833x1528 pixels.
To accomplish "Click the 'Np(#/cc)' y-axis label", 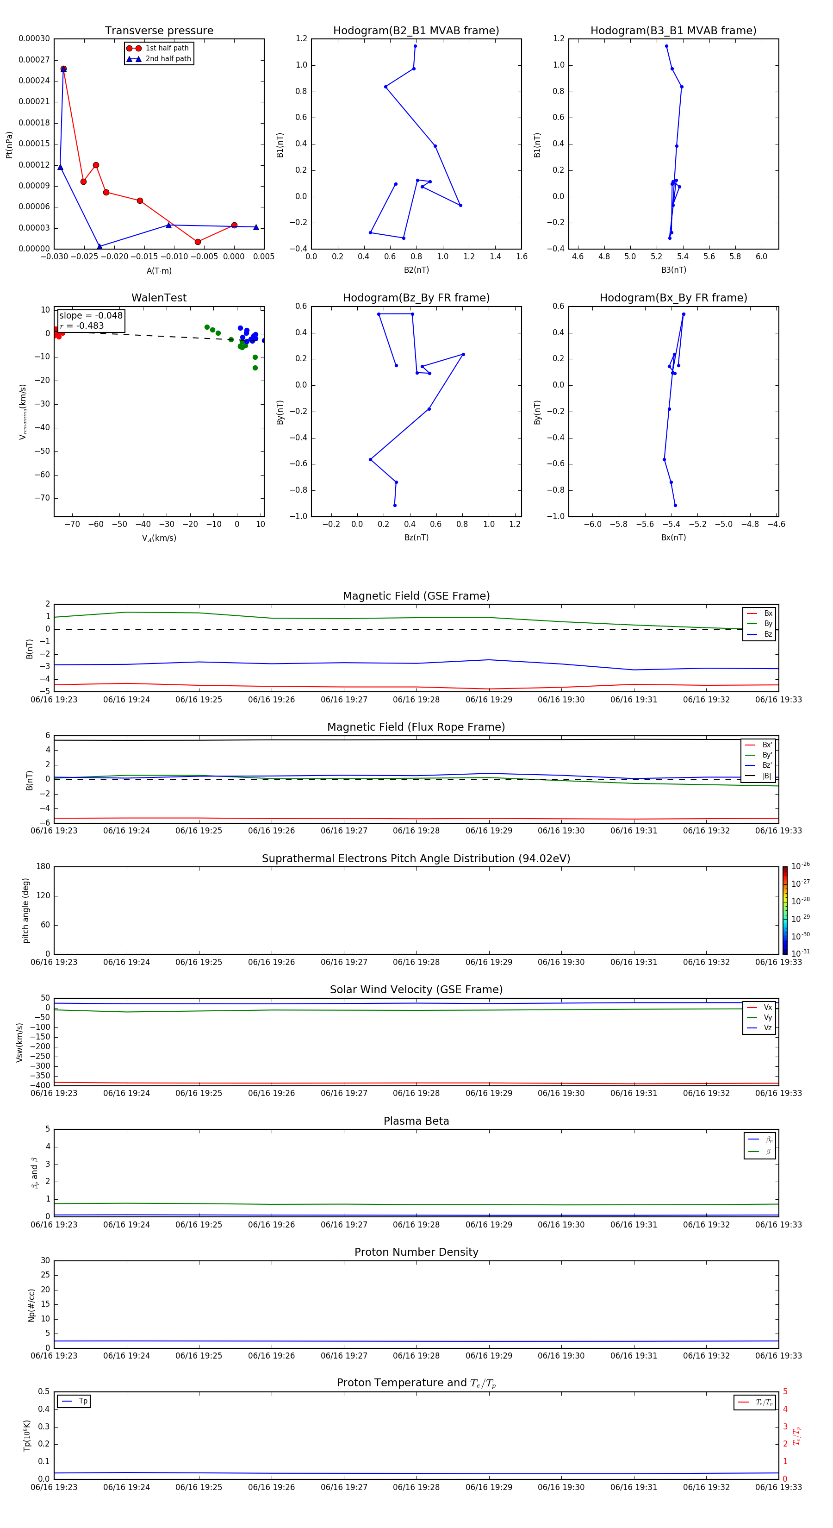I will (x=31, y=1305).
